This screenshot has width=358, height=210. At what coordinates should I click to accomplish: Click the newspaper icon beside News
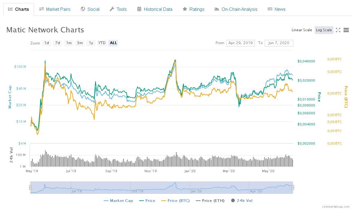pos(270,9)
